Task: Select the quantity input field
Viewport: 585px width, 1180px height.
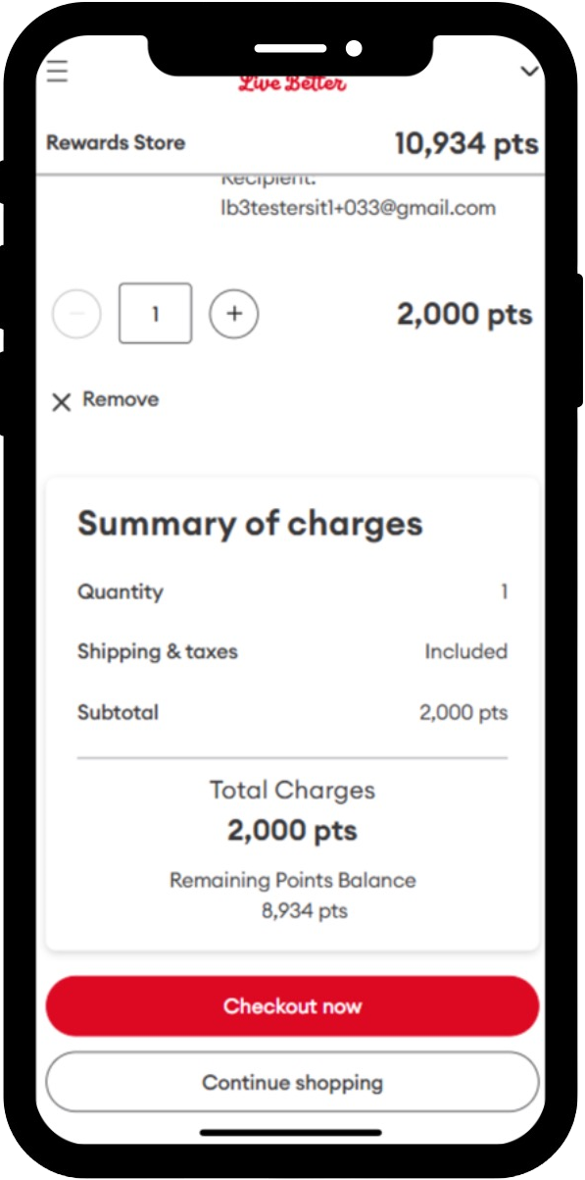Action: (155, 314)
